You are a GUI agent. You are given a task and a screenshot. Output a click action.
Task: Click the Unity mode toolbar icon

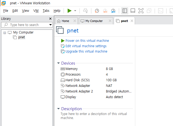pyautogui.click(x=149, y=11)
